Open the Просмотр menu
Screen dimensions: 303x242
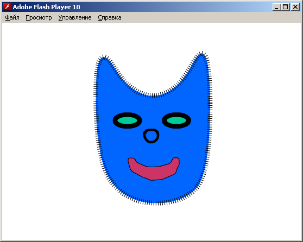[39, 17]
